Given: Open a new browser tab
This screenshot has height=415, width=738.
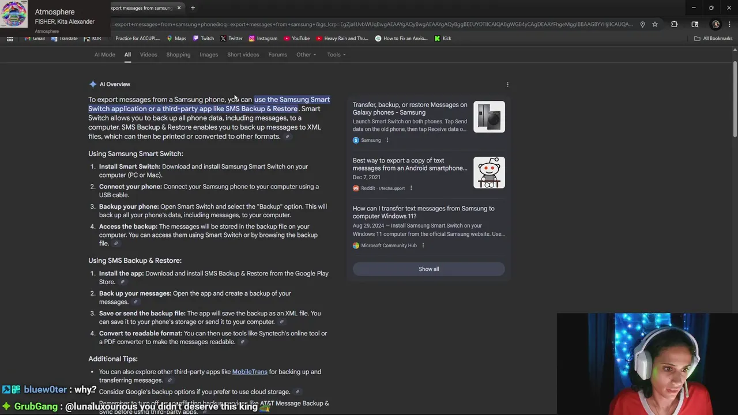Looking at the screenshot, I should (193, 8).
